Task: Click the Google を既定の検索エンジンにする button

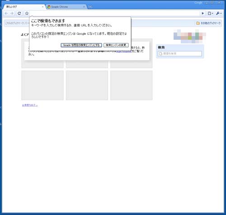Action: click(81, 45)
